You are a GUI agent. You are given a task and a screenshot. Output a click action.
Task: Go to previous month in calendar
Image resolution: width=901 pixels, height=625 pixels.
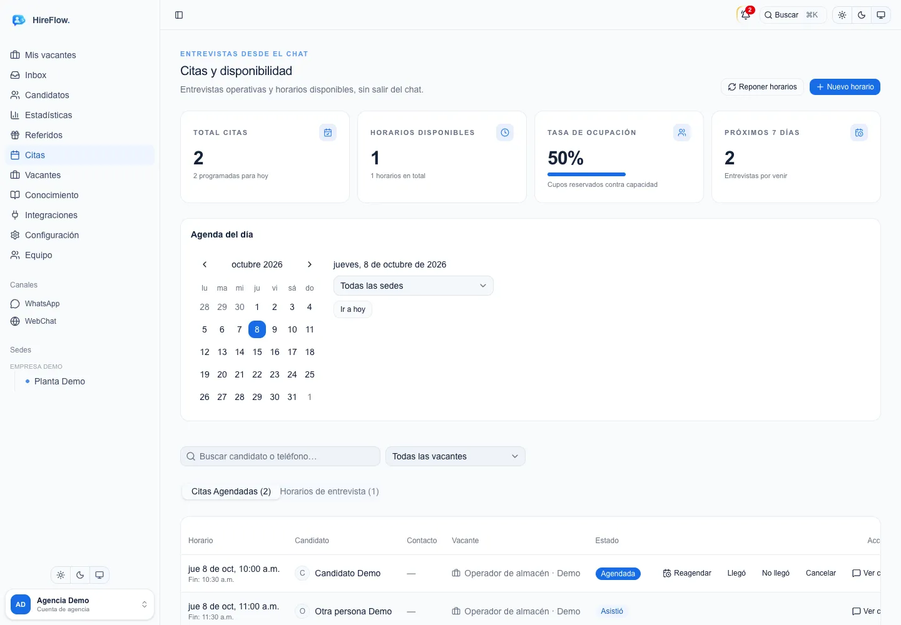click(x=205, y=264)
